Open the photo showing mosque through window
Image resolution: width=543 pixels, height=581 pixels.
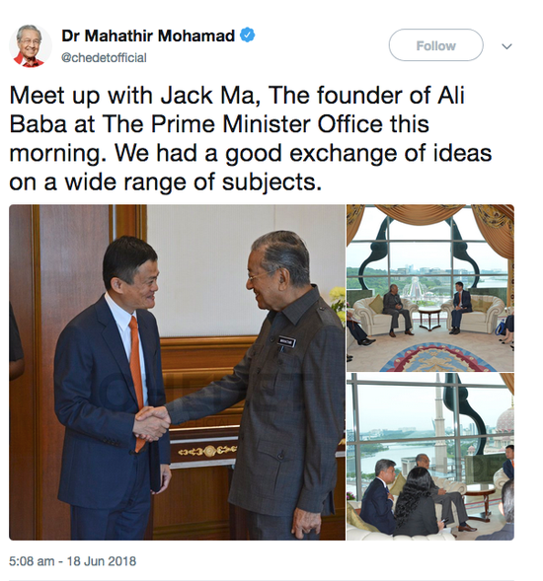pyautogui.click(x=430, y=457)
